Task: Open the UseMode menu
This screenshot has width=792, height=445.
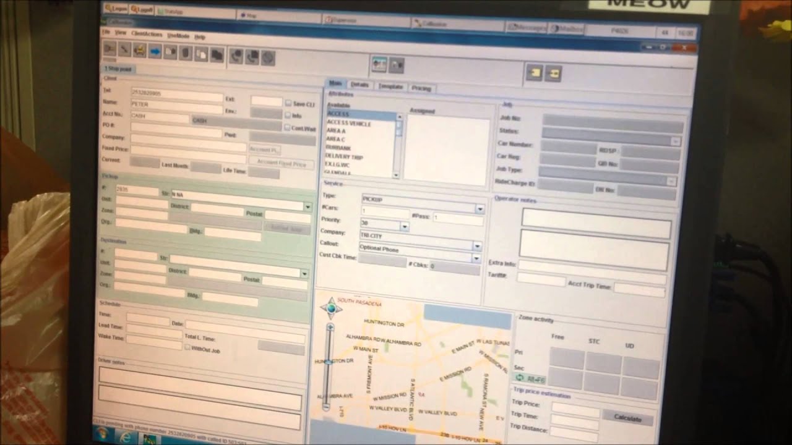Action: (x=178, y=35)
